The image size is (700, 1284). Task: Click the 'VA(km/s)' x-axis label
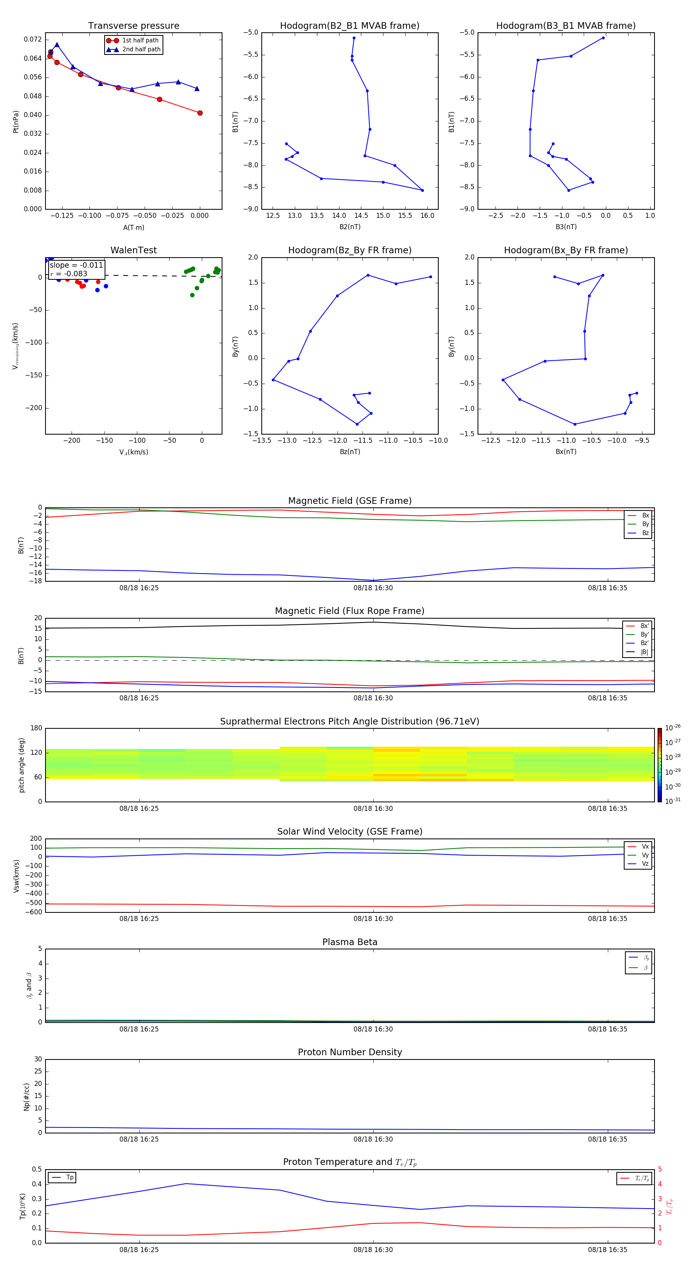[x=133, y=452]
